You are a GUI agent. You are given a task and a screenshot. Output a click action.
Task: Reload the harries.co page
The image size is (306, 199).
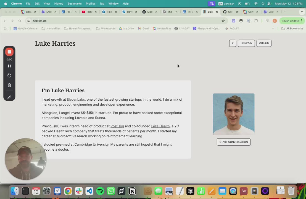pos(20,21)
